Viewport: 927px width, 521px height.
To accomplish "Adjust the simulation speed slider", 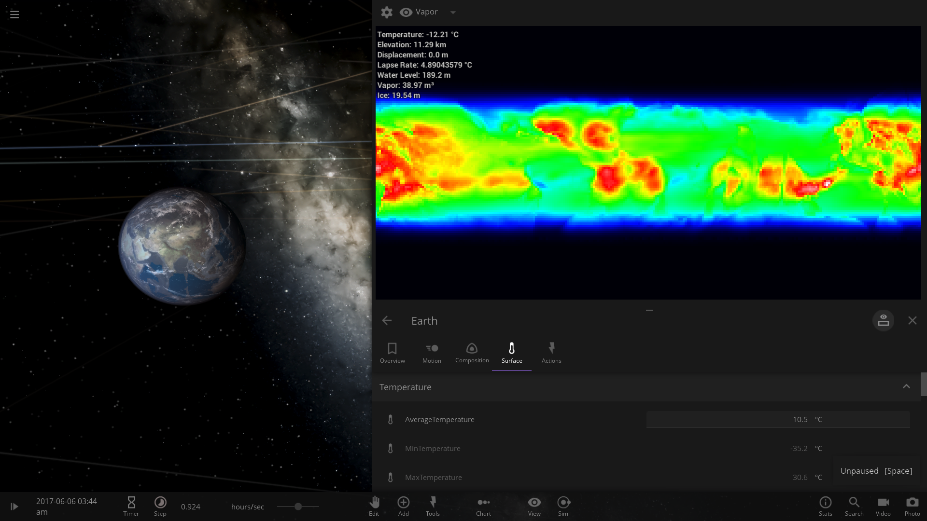I will tap(298, 507).
